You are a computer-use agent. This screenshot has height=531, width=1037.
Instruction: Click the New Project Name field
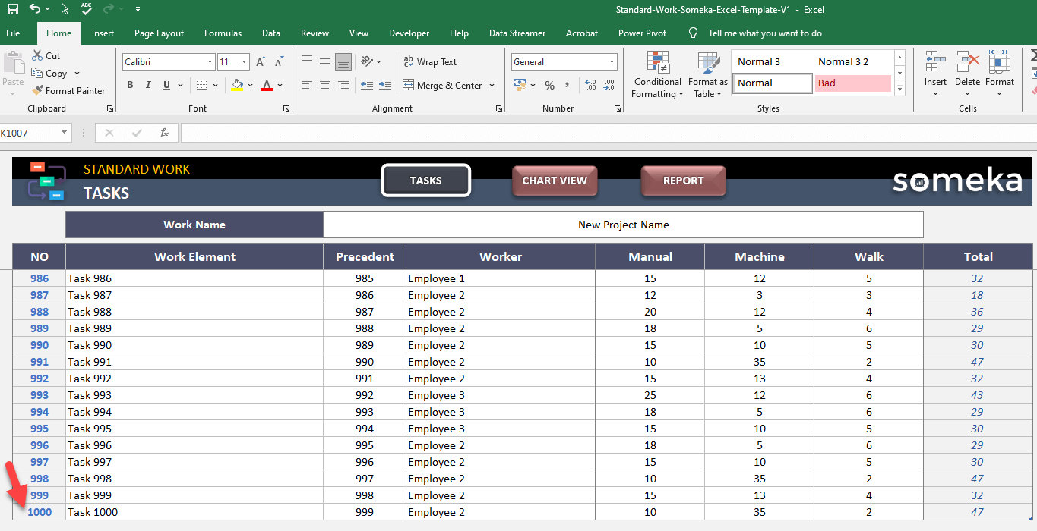[x=623, y=225]
